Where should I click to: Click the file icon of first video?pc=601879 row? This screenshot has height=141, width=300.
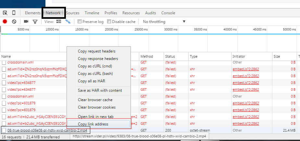click(4, 103)
